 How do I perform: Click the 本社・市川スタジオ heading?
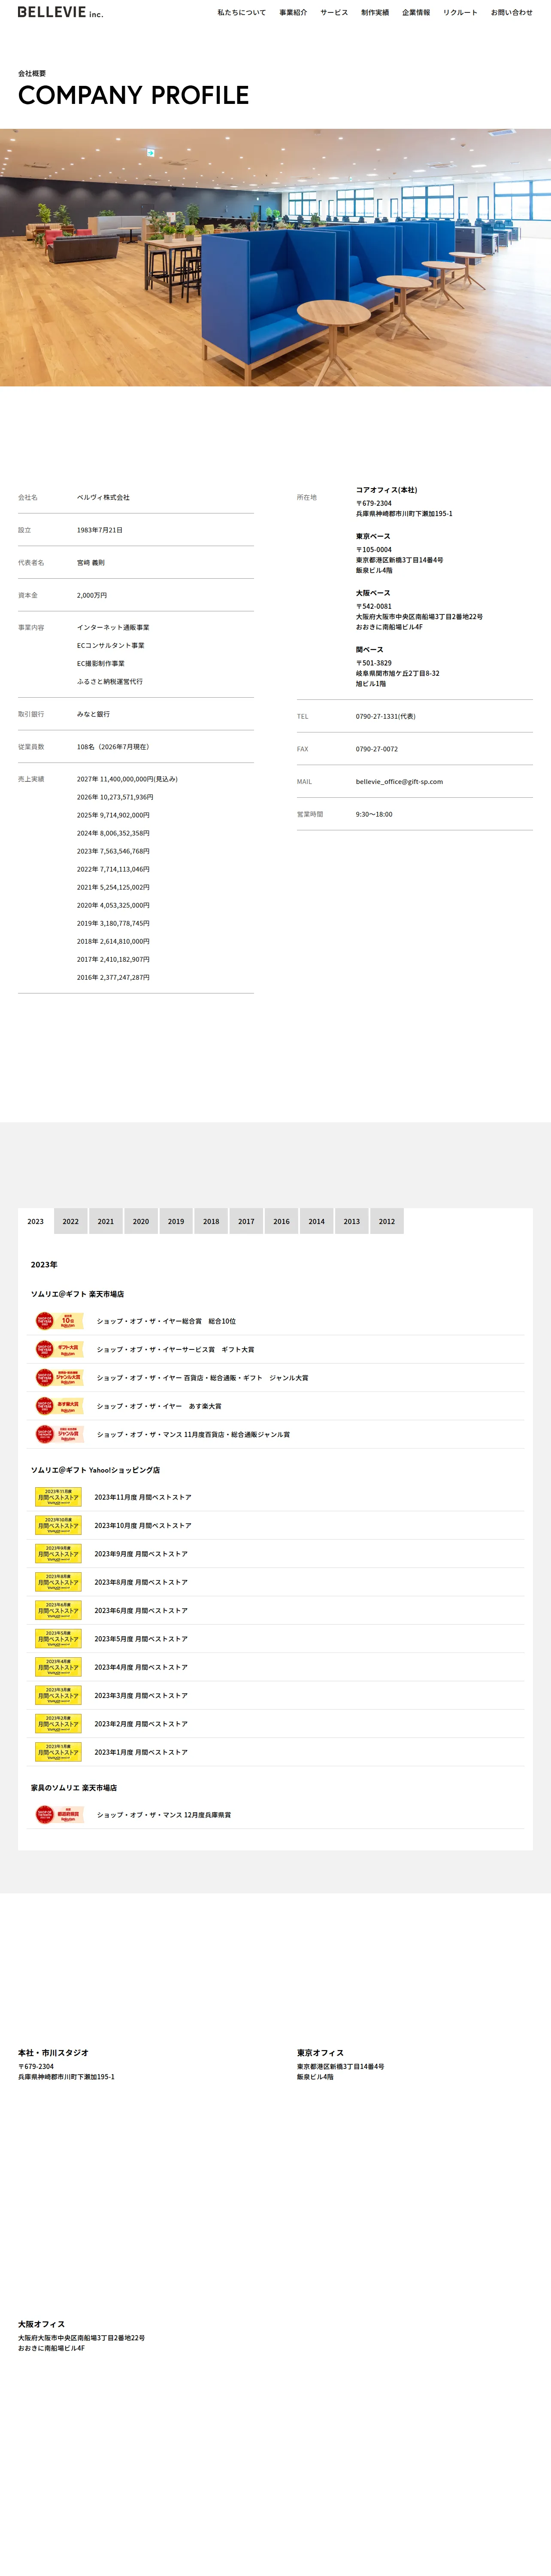click(x=53, y=2053)
